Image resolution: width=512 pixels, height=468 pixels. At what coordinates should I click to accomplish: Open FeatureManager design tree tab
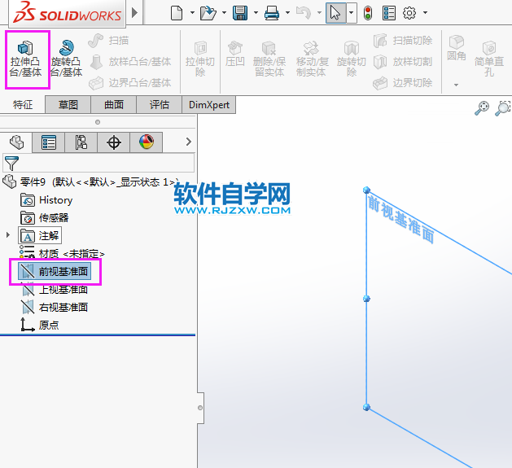[x=16, y=142]
